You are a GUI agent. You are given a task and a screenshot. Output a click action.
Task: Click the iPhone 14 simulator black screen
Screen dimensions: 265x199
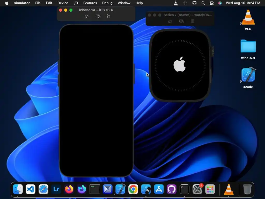[x=96, y=101]
